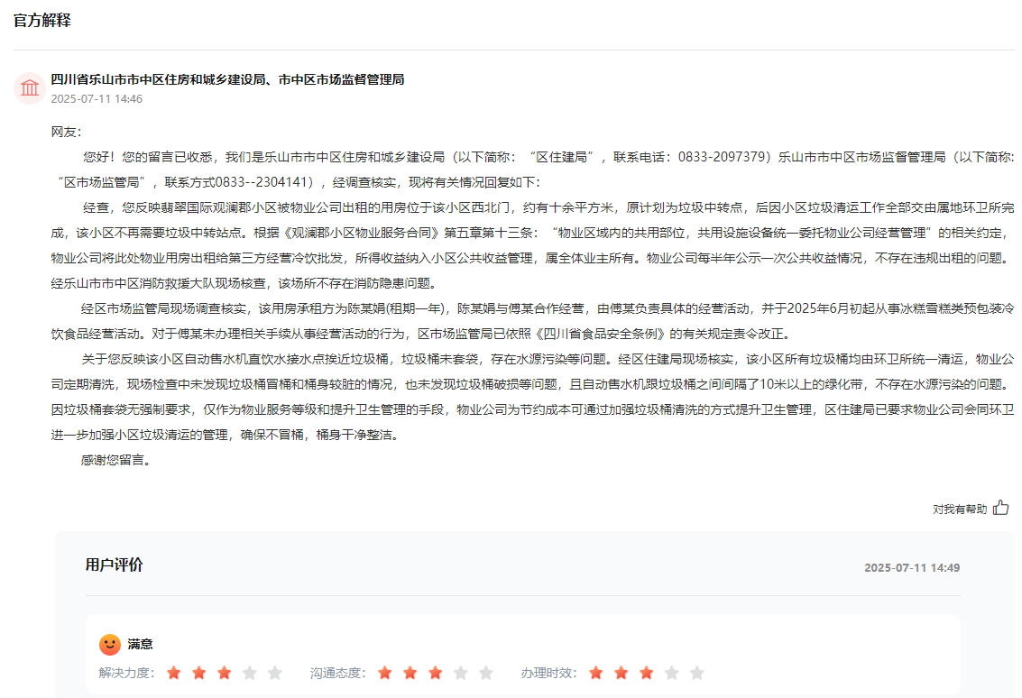Select the fourth star under 解决力度
Screen dimensions: 1022x698
coord(250,672)
